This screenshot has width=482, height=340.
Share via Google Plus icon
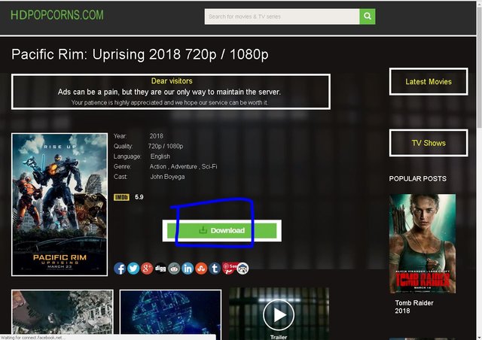pos(147,269)
